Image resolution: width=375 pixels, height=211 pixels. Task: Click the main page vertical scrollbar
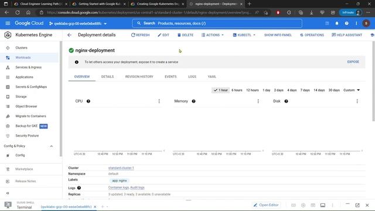tap(373, 81)
